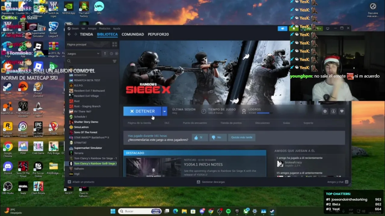Open Steam icon on the taskbar
The height and width of the screenshot is (216, 385).
pyautogui.click(x=272, y=211)
